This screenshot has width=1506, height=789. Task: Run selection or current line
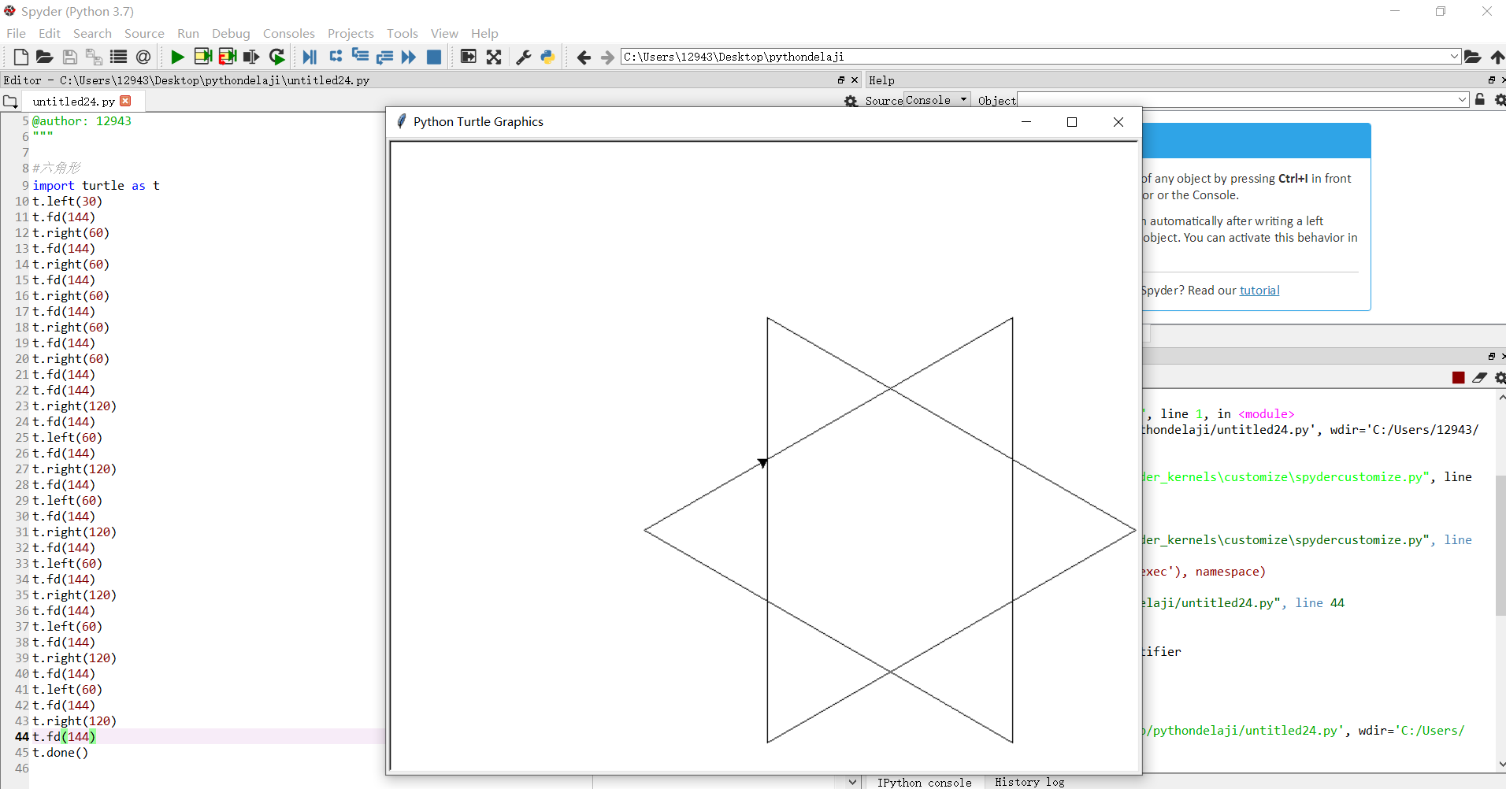coord(251,57)
